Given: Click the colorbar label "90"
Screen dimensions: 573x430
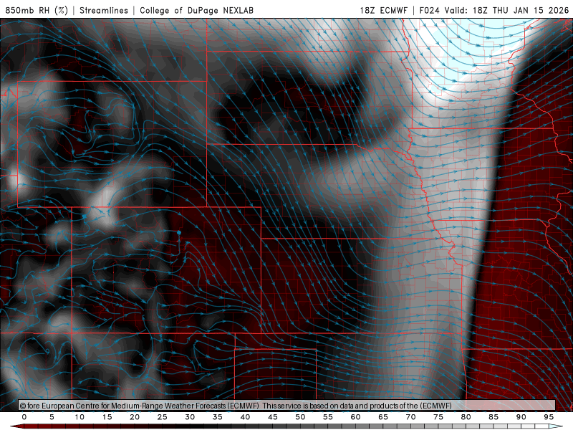Looking at the screenshot, I should (x=521, y=417).
